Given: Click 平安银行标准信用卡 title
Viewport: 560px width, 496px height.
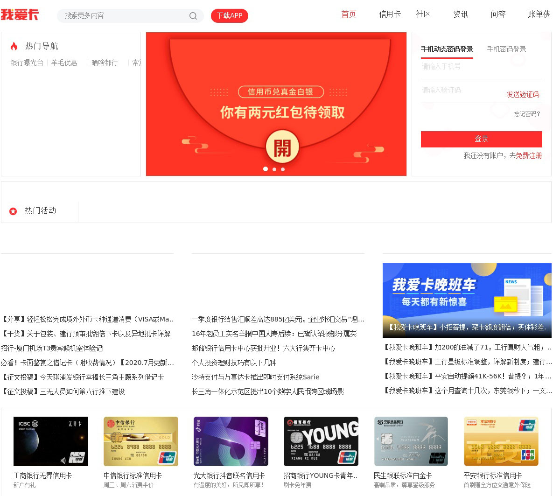Looking at the screenshot, I should click(x=493, y=476).
